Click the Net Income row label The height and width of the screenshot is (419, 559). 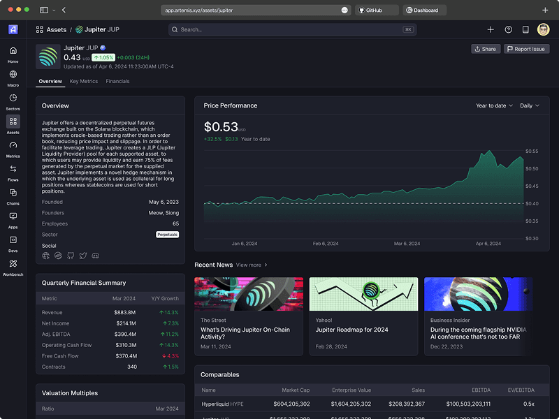click(56, 323)
